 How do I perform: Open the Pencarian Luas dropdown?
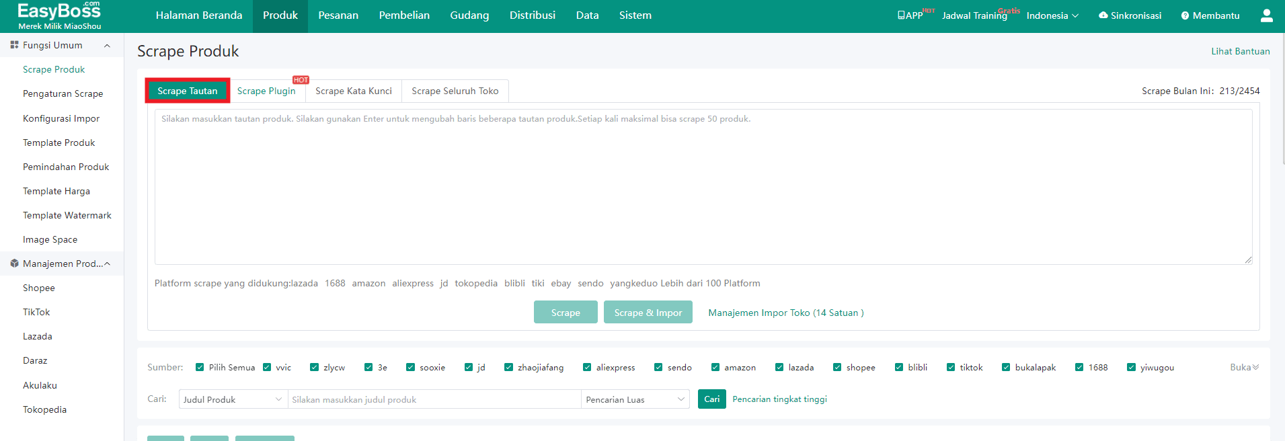tap(635, 399)
